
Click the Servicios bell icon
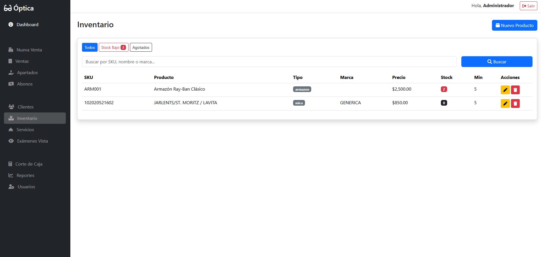click(x=11, y=129)
